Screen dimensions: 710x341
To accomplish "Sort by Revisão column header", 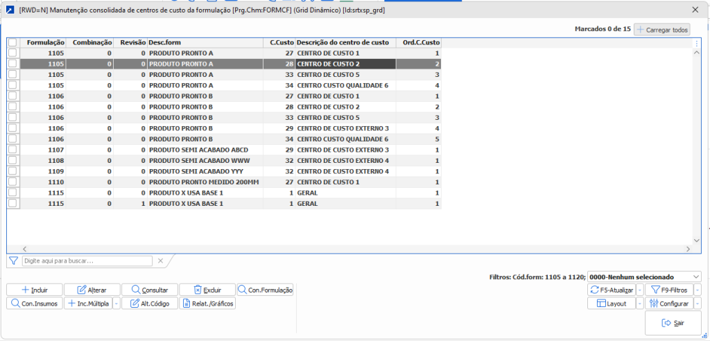I will tap(130, 42).
